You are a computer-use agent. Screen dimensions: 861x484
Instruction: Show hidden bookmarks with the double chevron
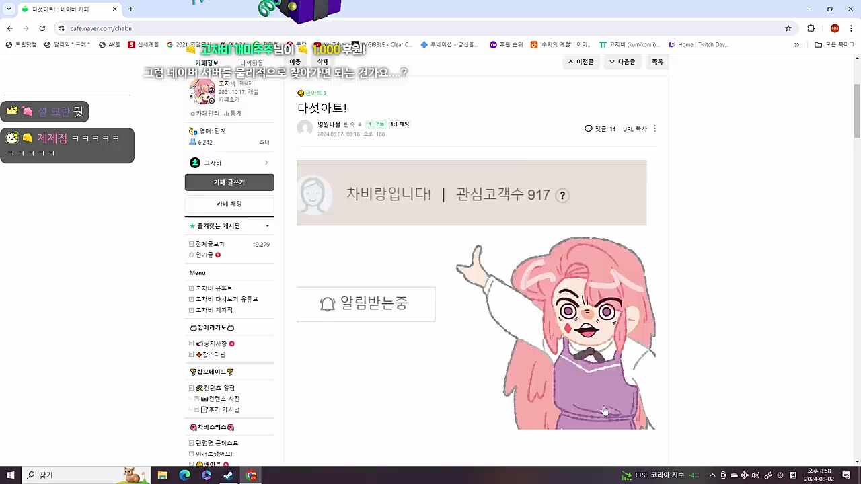point(797,44)
